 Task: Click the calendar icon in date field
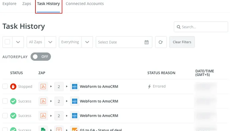pos(147,42)
